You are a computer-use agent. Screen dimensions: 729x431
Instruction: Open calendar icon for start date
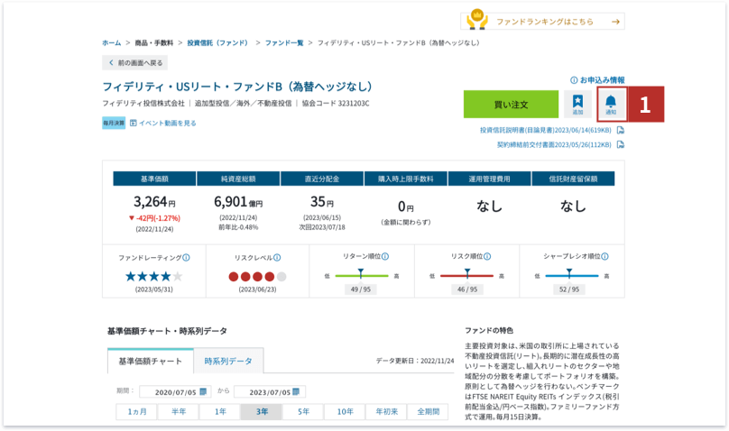pyautogui.click(x=203, y=392)
